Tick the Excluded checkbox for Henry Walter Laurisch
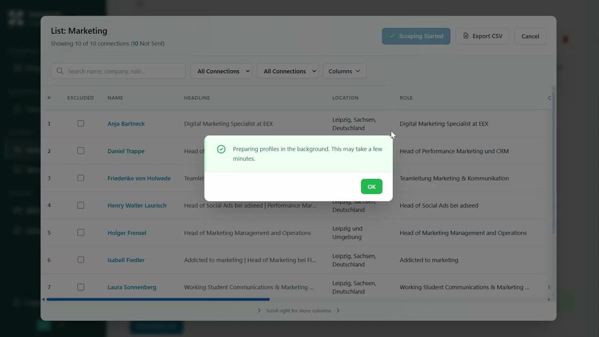Screen dimensions: 599x337 pos(80,205)
